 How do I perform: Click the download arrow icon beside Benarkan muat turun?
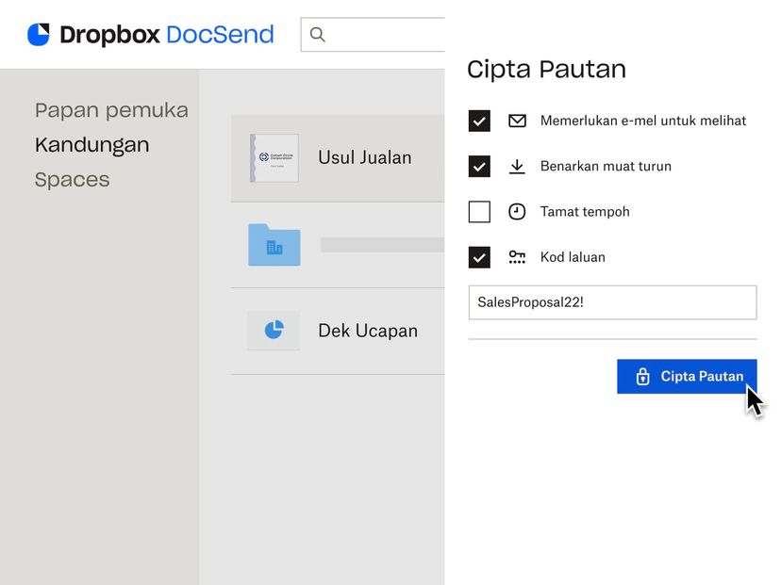click(x=517, y=166)
